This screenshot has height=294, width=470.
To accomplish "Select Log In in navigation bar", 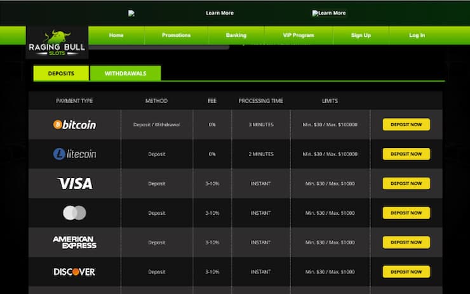I will coord(417,36).
